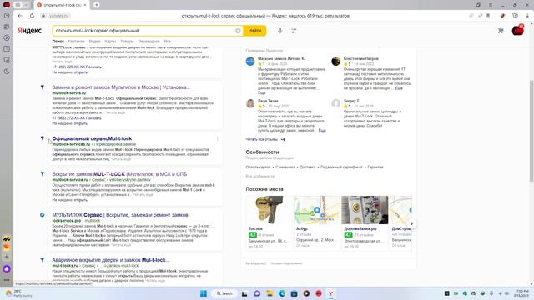The width and height of the screenshot is (534, 300).
Task: Open browser hamburger menu in title bar
Action: [x=491, y=5]
